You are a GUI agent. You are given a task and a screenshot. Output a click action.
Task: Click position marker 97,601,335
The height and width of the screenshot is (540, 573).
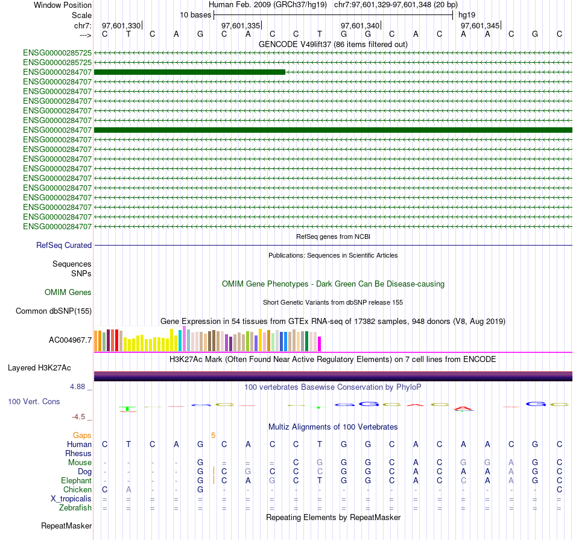pyautogui.click(x=241, y=25)
